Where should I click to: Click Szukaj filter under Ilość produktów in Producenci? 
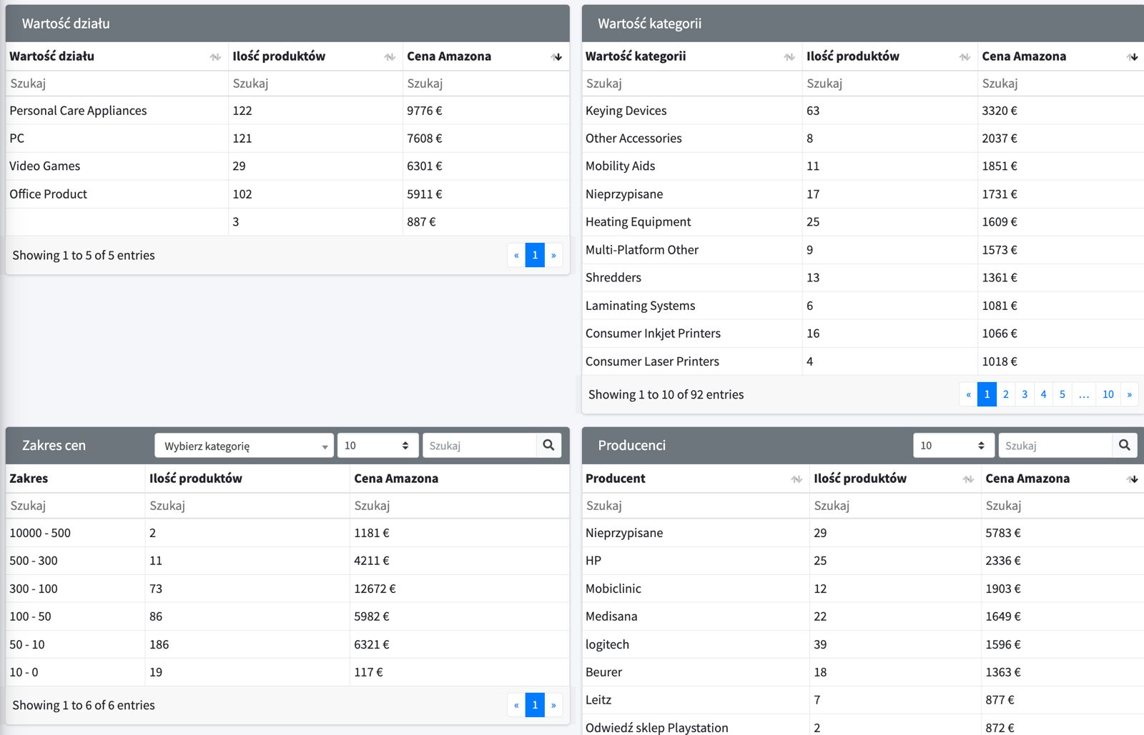[895, 506]
